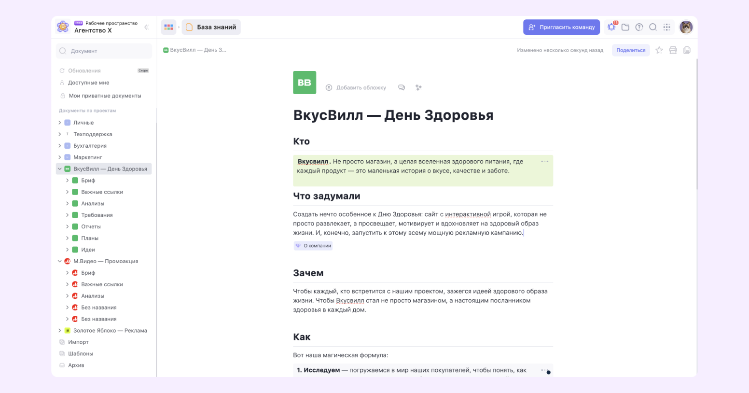This screenshot has width=749, height=393.
Task: Click the AI sparkles icon near the cover
Action: pos(418,87)
